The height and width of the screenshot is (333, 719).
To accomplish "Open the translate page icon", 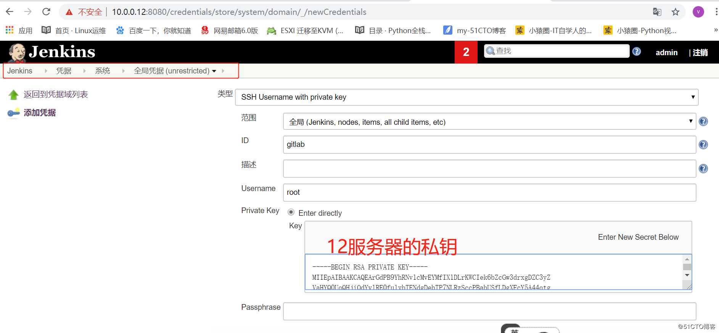I will click(657, 12).
